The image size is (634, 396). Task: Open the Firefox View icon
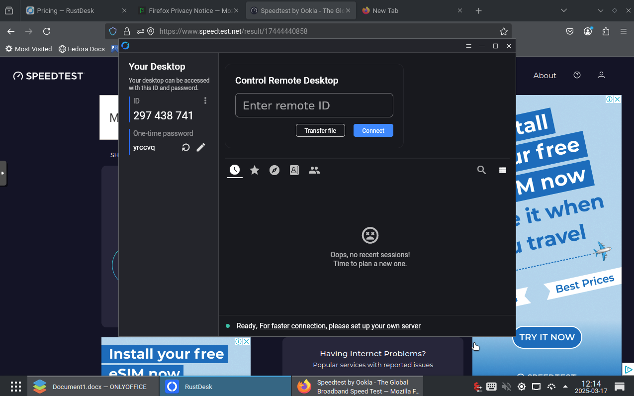point(9,10)
